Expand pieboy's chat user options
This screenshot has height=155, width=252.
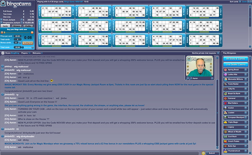click(x=2, y=66)
